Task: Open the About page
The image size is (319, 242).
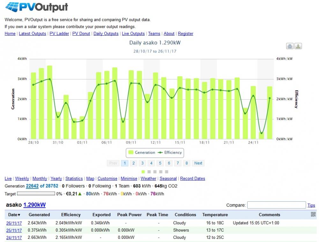Action: (x=169, y=33)
